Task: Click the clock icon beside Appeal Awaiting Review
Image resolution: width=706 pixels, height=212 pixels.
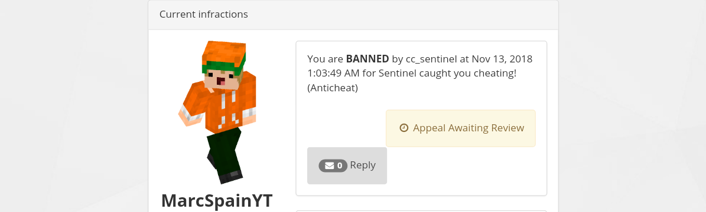Action: point(404,128)
